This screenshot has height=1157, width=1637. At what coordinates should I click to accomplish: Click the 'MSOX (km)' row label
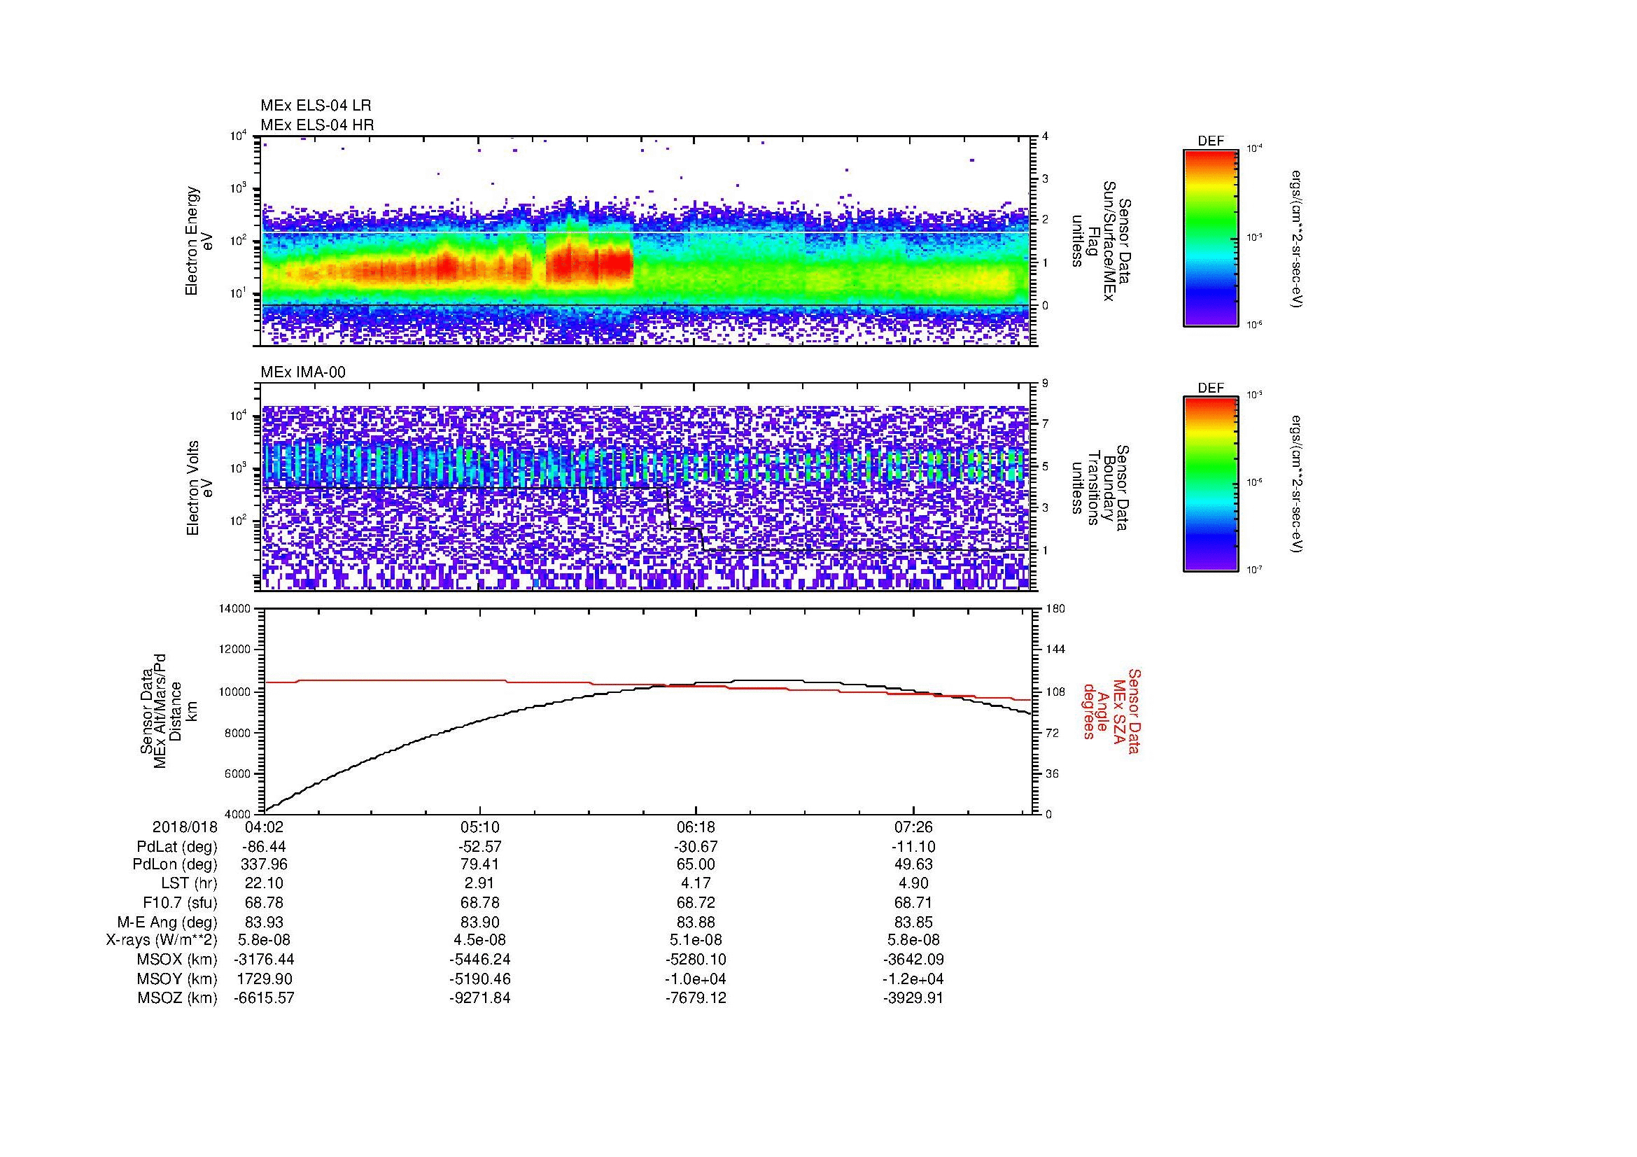point(178,960)
